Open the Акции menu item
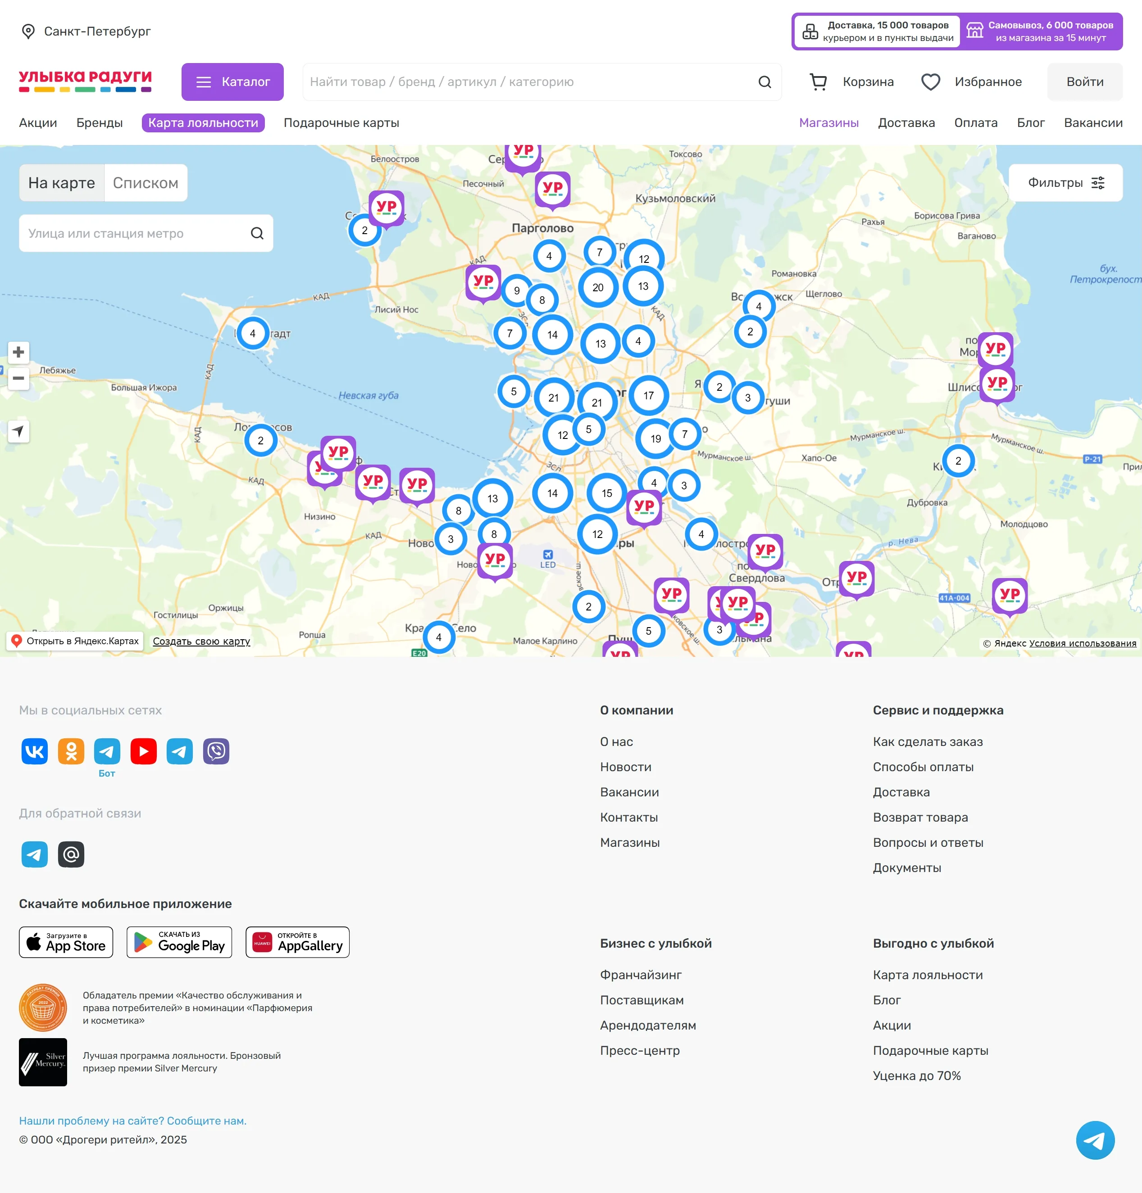Viewport: 1142px width, 1193px height. [x=38, y=123]
